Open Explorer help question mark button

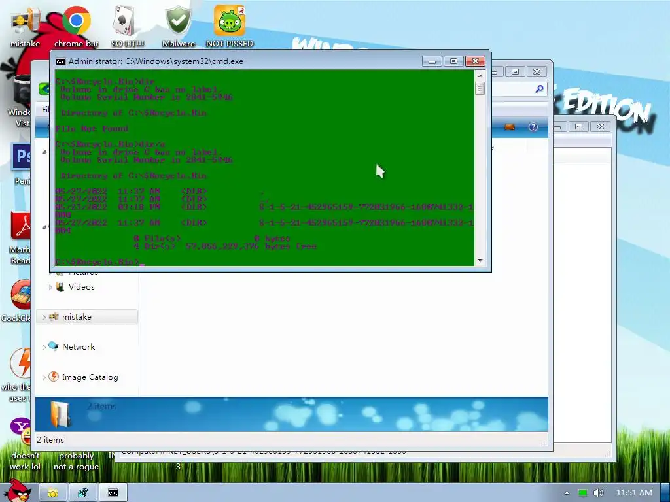pyautogui.click(x=533, y=127)
